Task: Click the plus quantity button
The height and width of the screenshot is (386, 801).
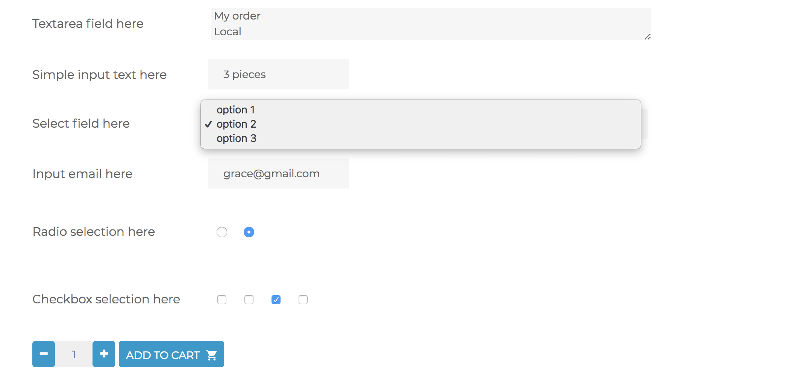Action: (104, 354)
